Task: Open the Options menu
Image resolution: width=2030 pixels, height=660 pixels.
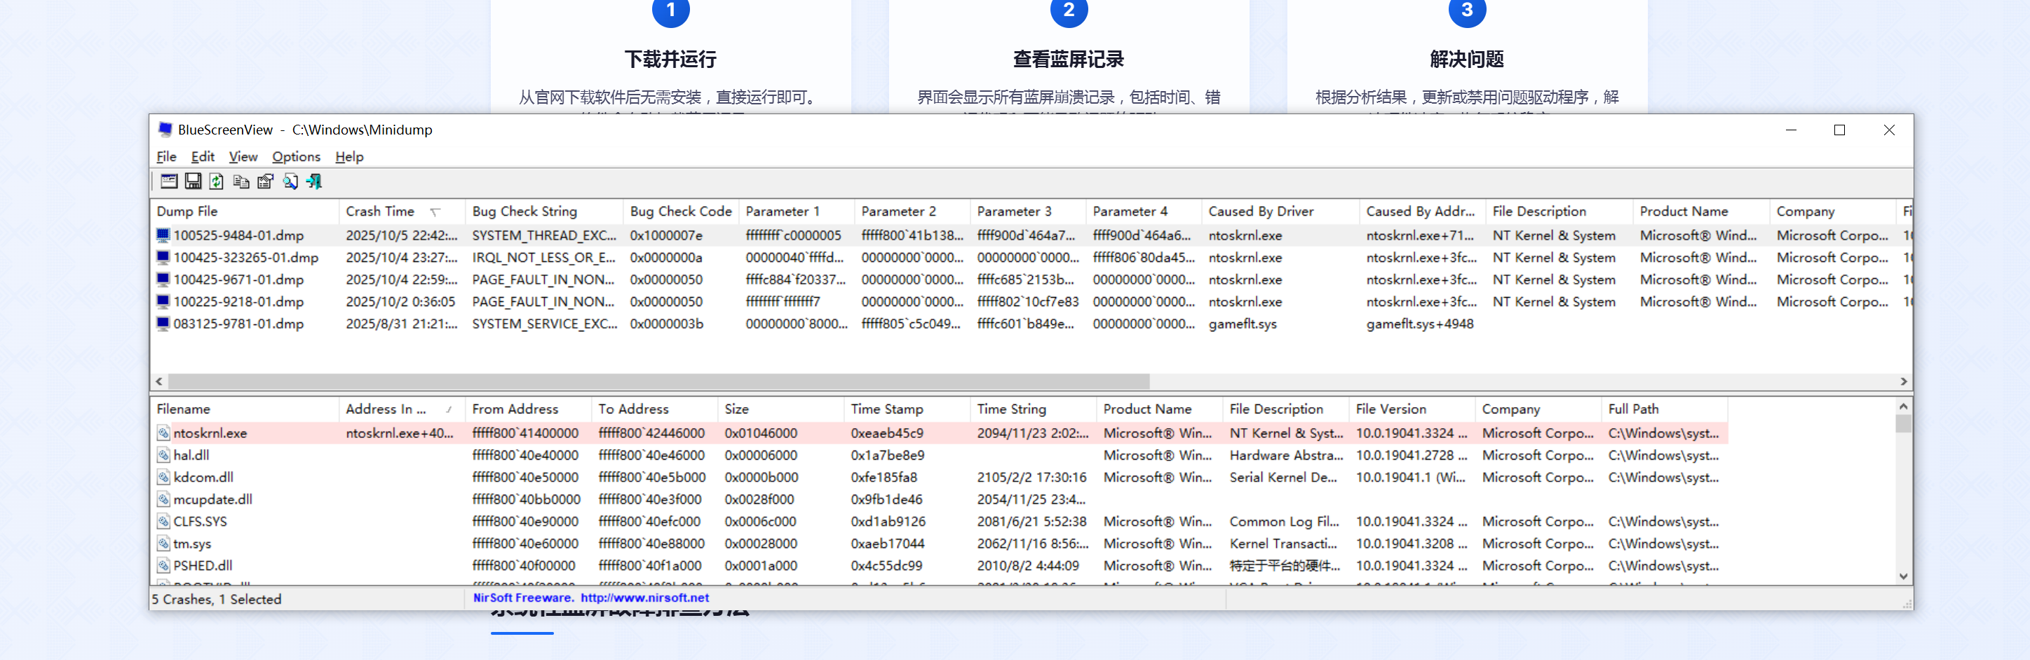Action: [297, 156]
